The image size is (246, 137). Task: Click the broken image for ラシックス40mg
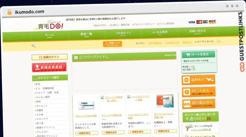102,98
